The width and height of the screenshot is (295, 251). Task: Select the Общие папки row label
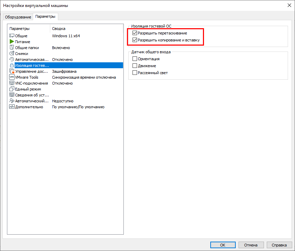[x=27, y=48]
